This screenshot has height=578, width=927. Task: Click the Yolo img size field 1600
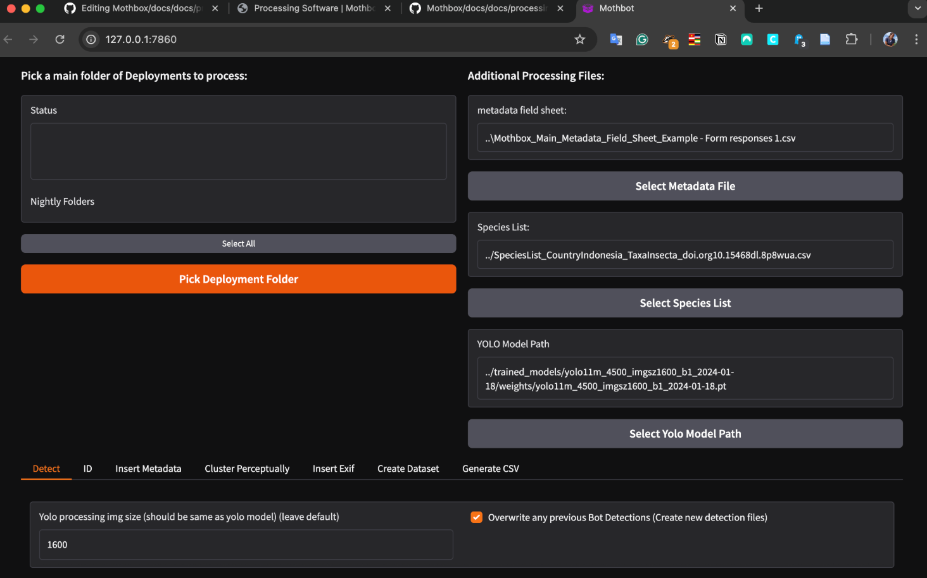(246, 544)
